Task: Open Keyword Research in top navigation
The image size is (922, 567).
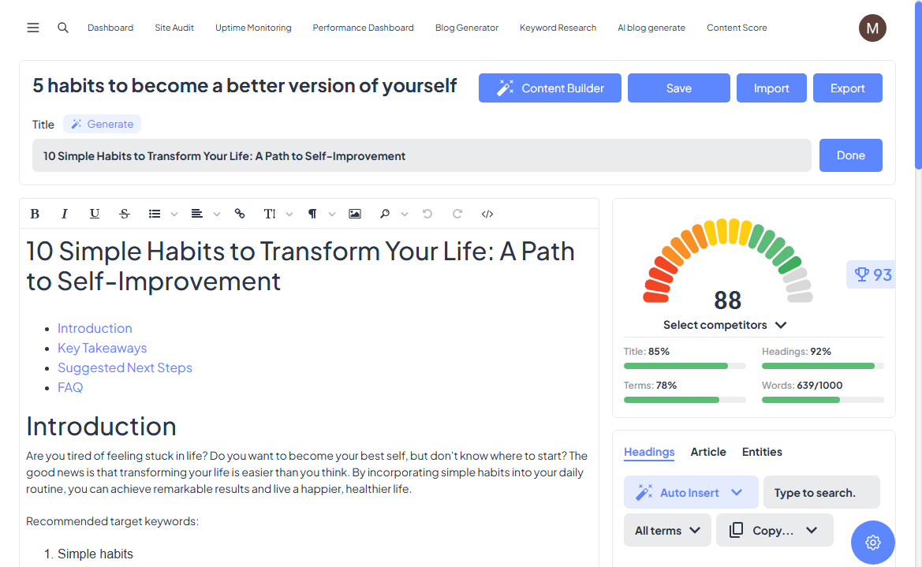Action: [558, 28]
